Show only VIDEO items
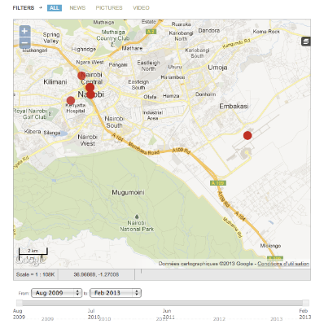 click(x=141, y=8)
